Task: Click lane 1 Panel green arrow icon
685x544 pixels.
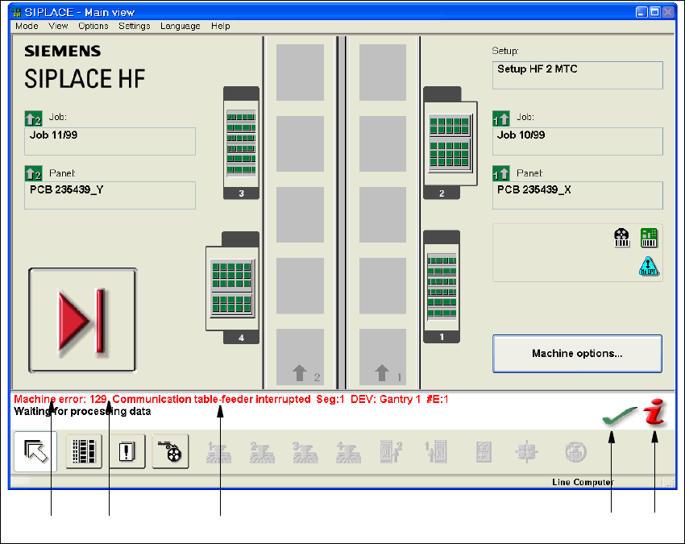Action: pyautogui.click(x=501, y=173)
